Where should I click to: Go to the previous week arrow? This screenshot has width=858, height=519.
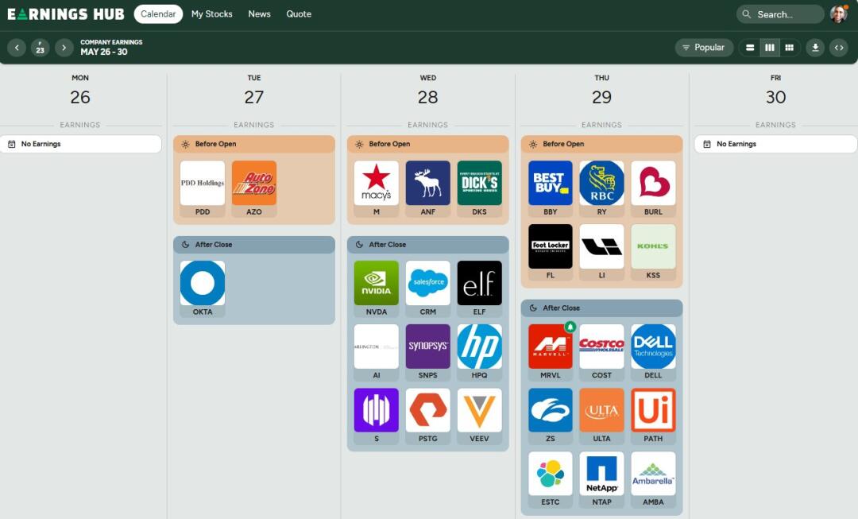(x=17, y=48)
